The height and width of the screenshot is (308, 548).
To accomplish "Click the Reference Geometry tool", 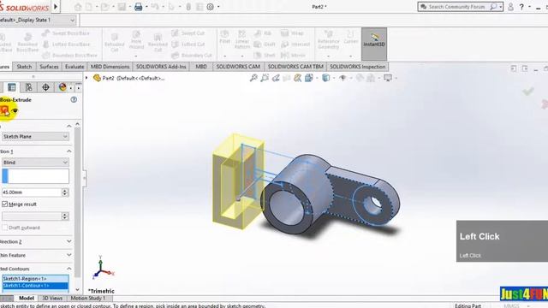I will click(x=328, y=39).
